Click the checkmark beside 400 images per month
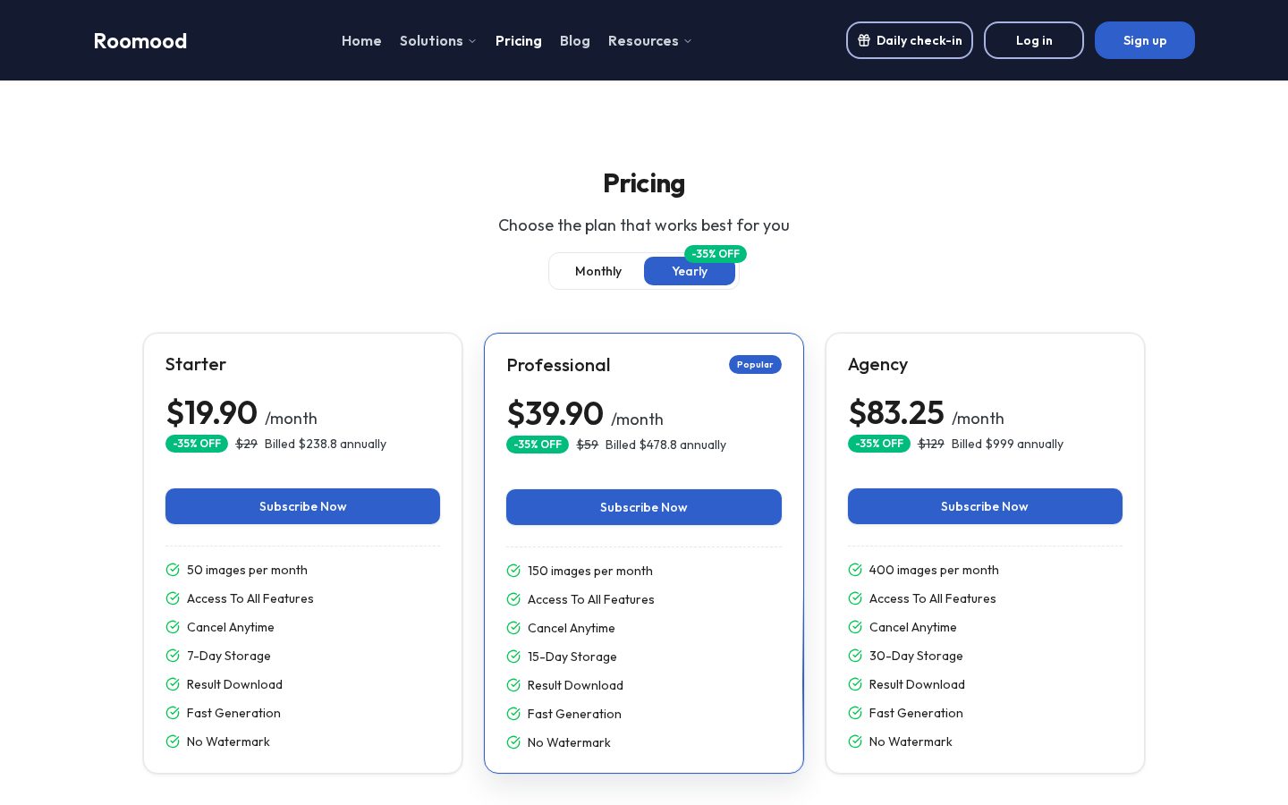 855,570
